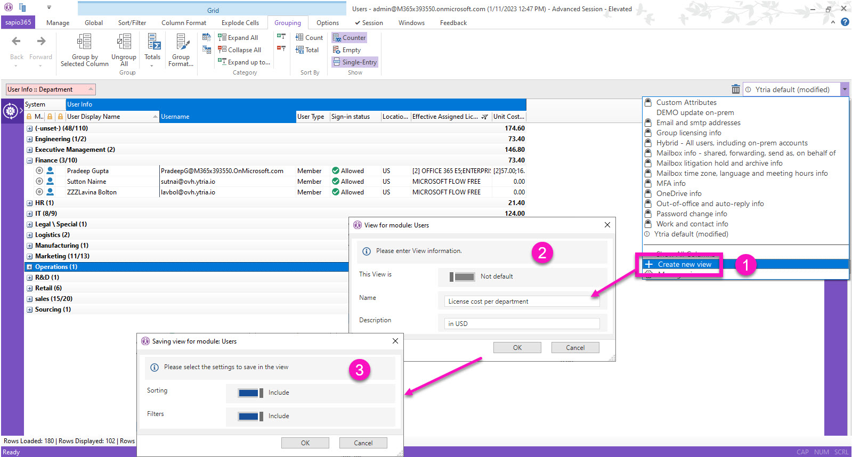Click the Back navigation arrow
The image size is (852, 457).
(16, 41)
